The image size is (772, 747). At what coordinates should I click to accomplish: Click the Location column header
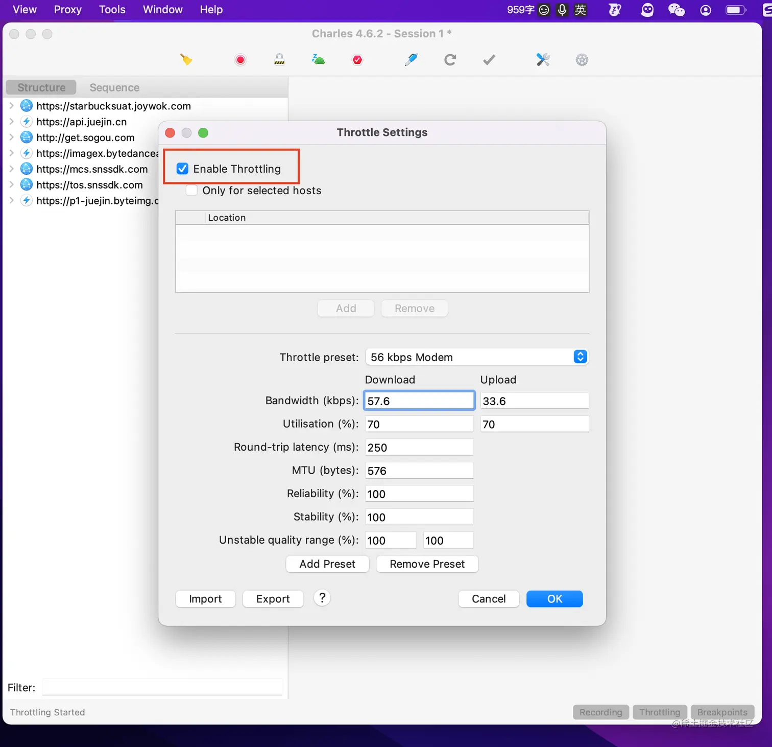tap(397, 218)
